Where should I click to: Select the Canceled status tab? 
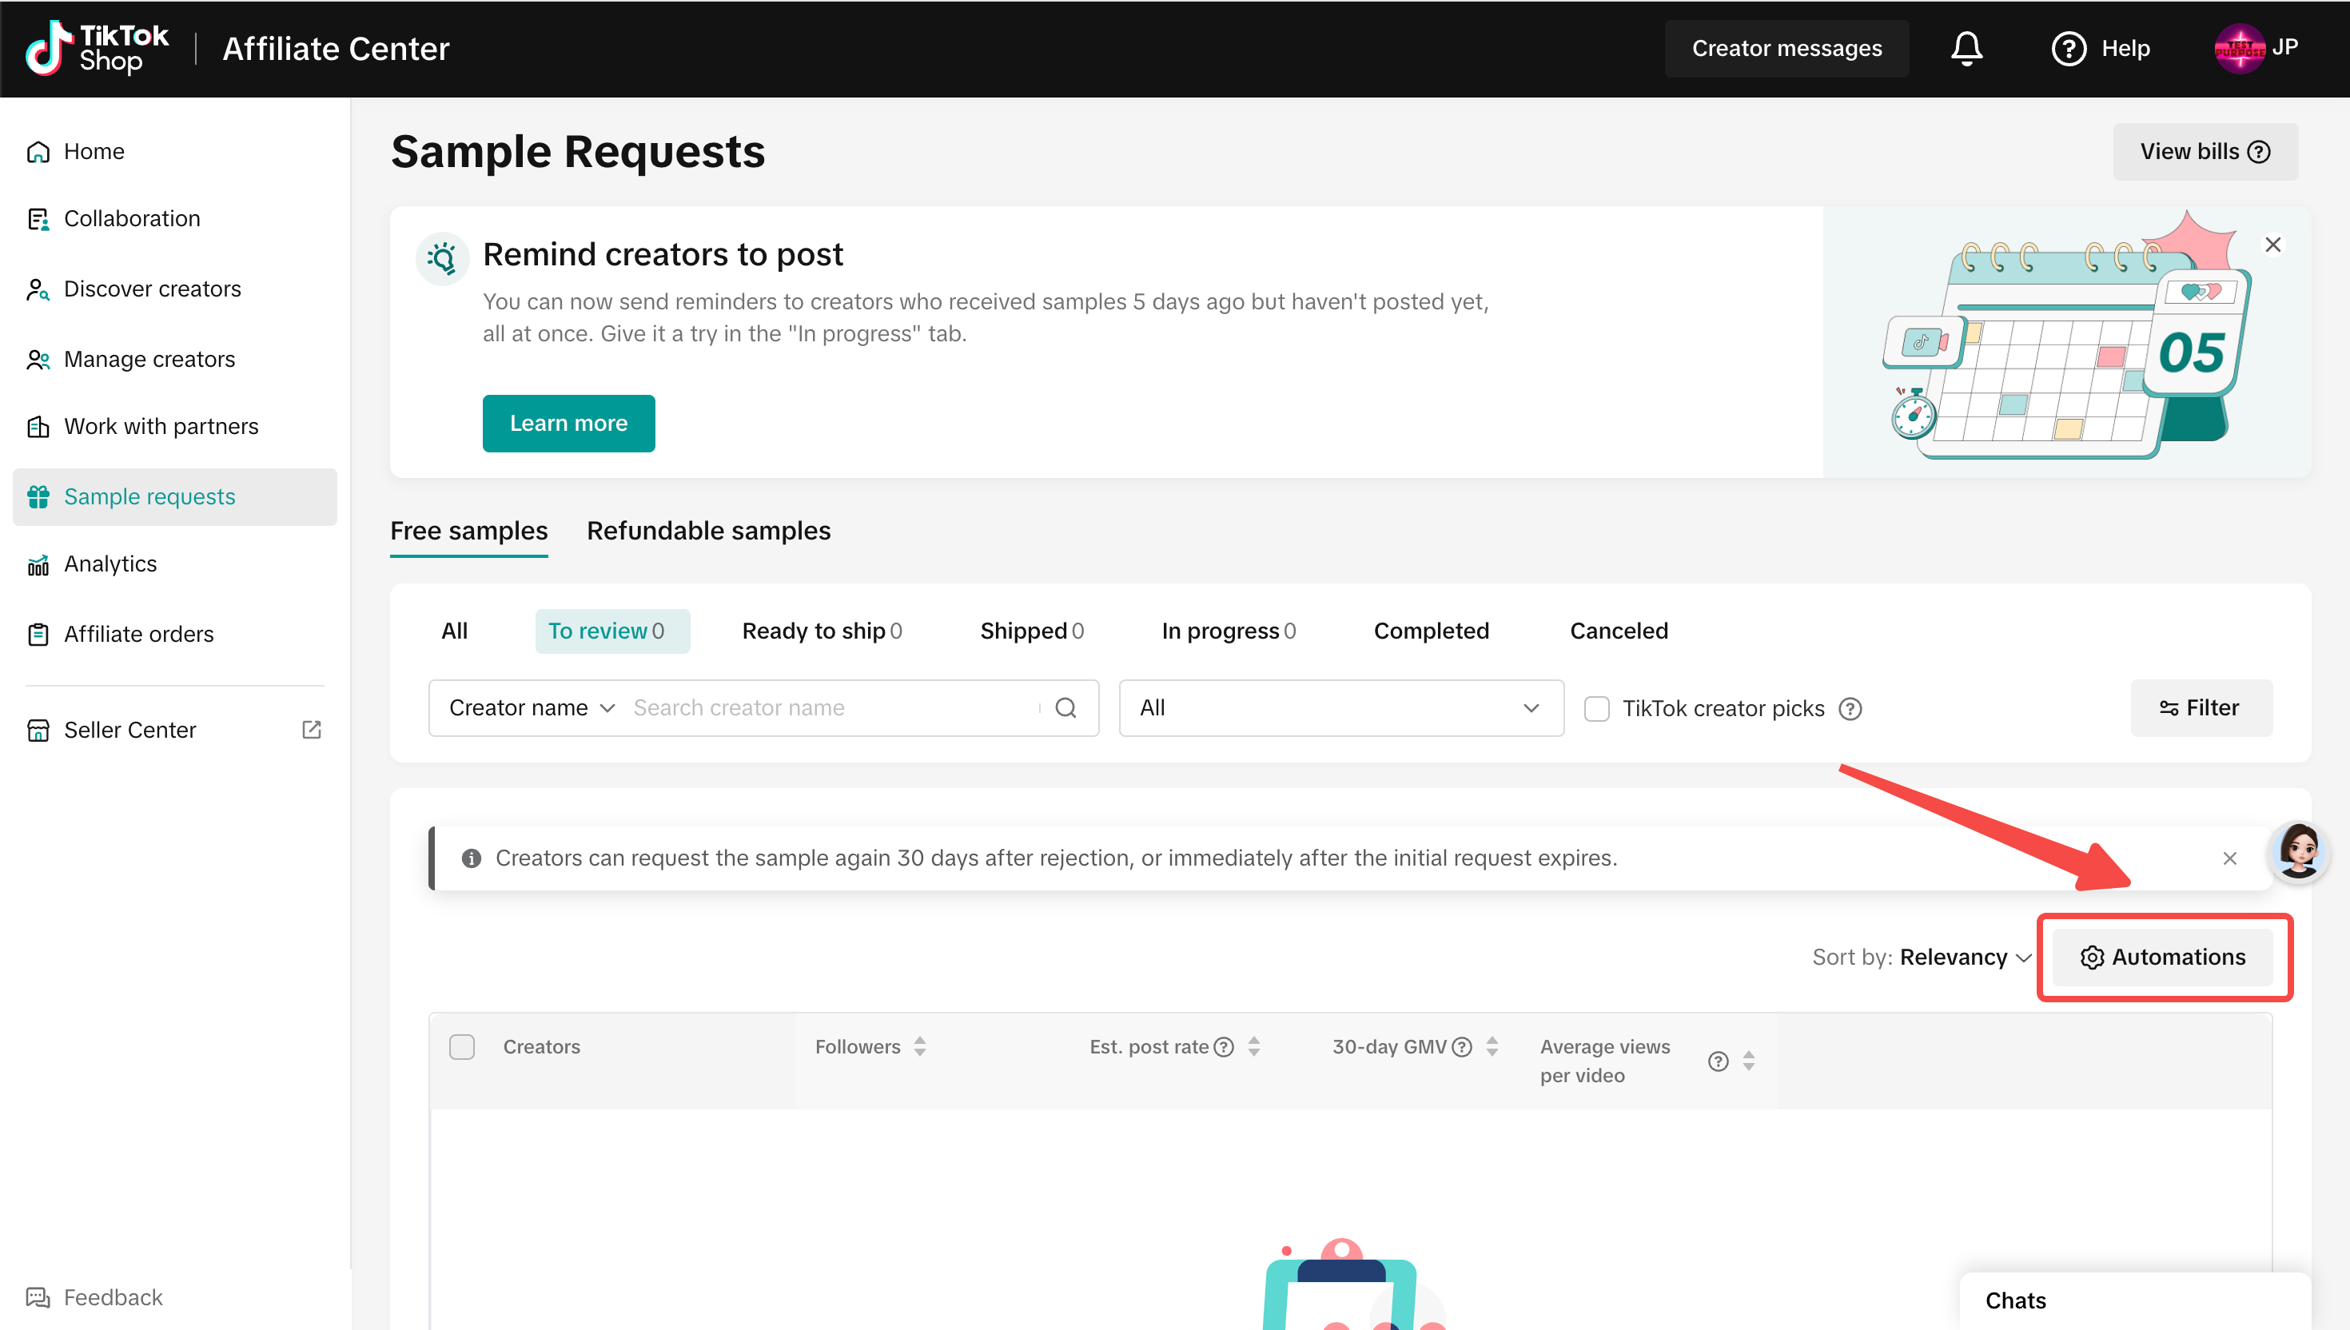(x=1619, y=631)
